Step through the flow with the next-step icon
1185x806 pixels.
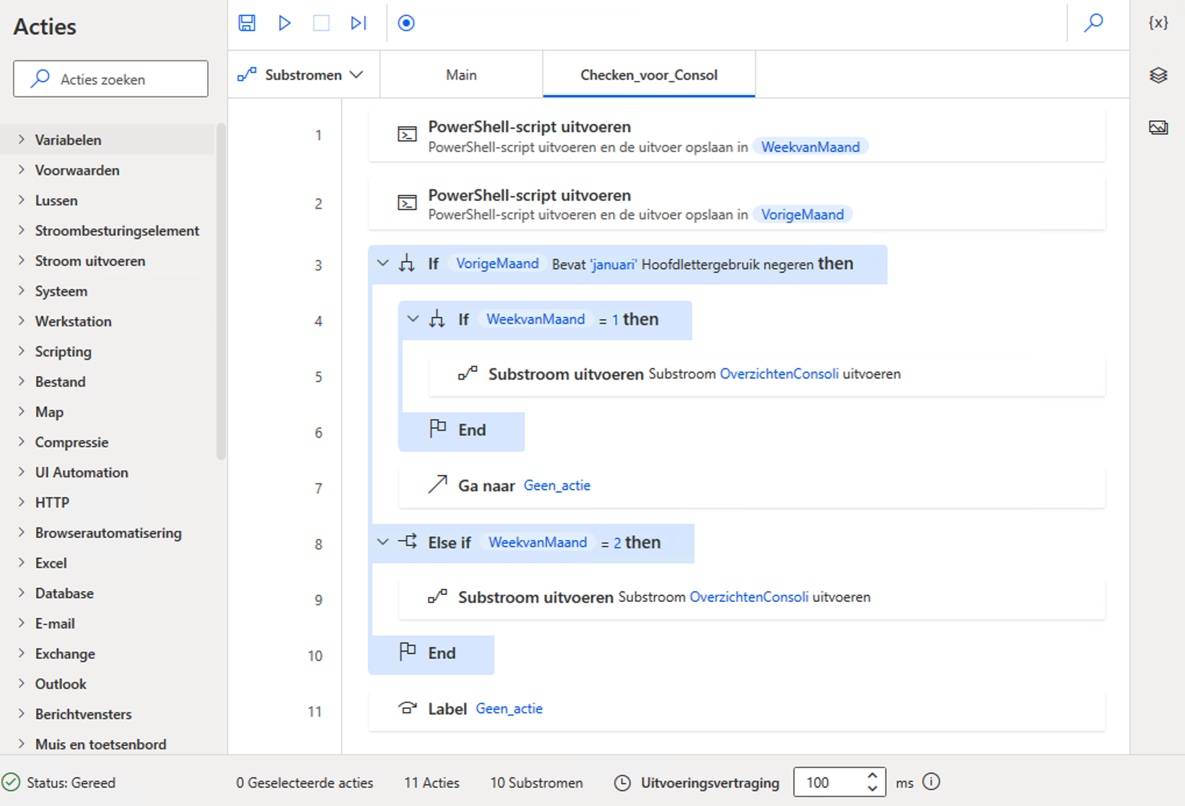click(358, 23)
